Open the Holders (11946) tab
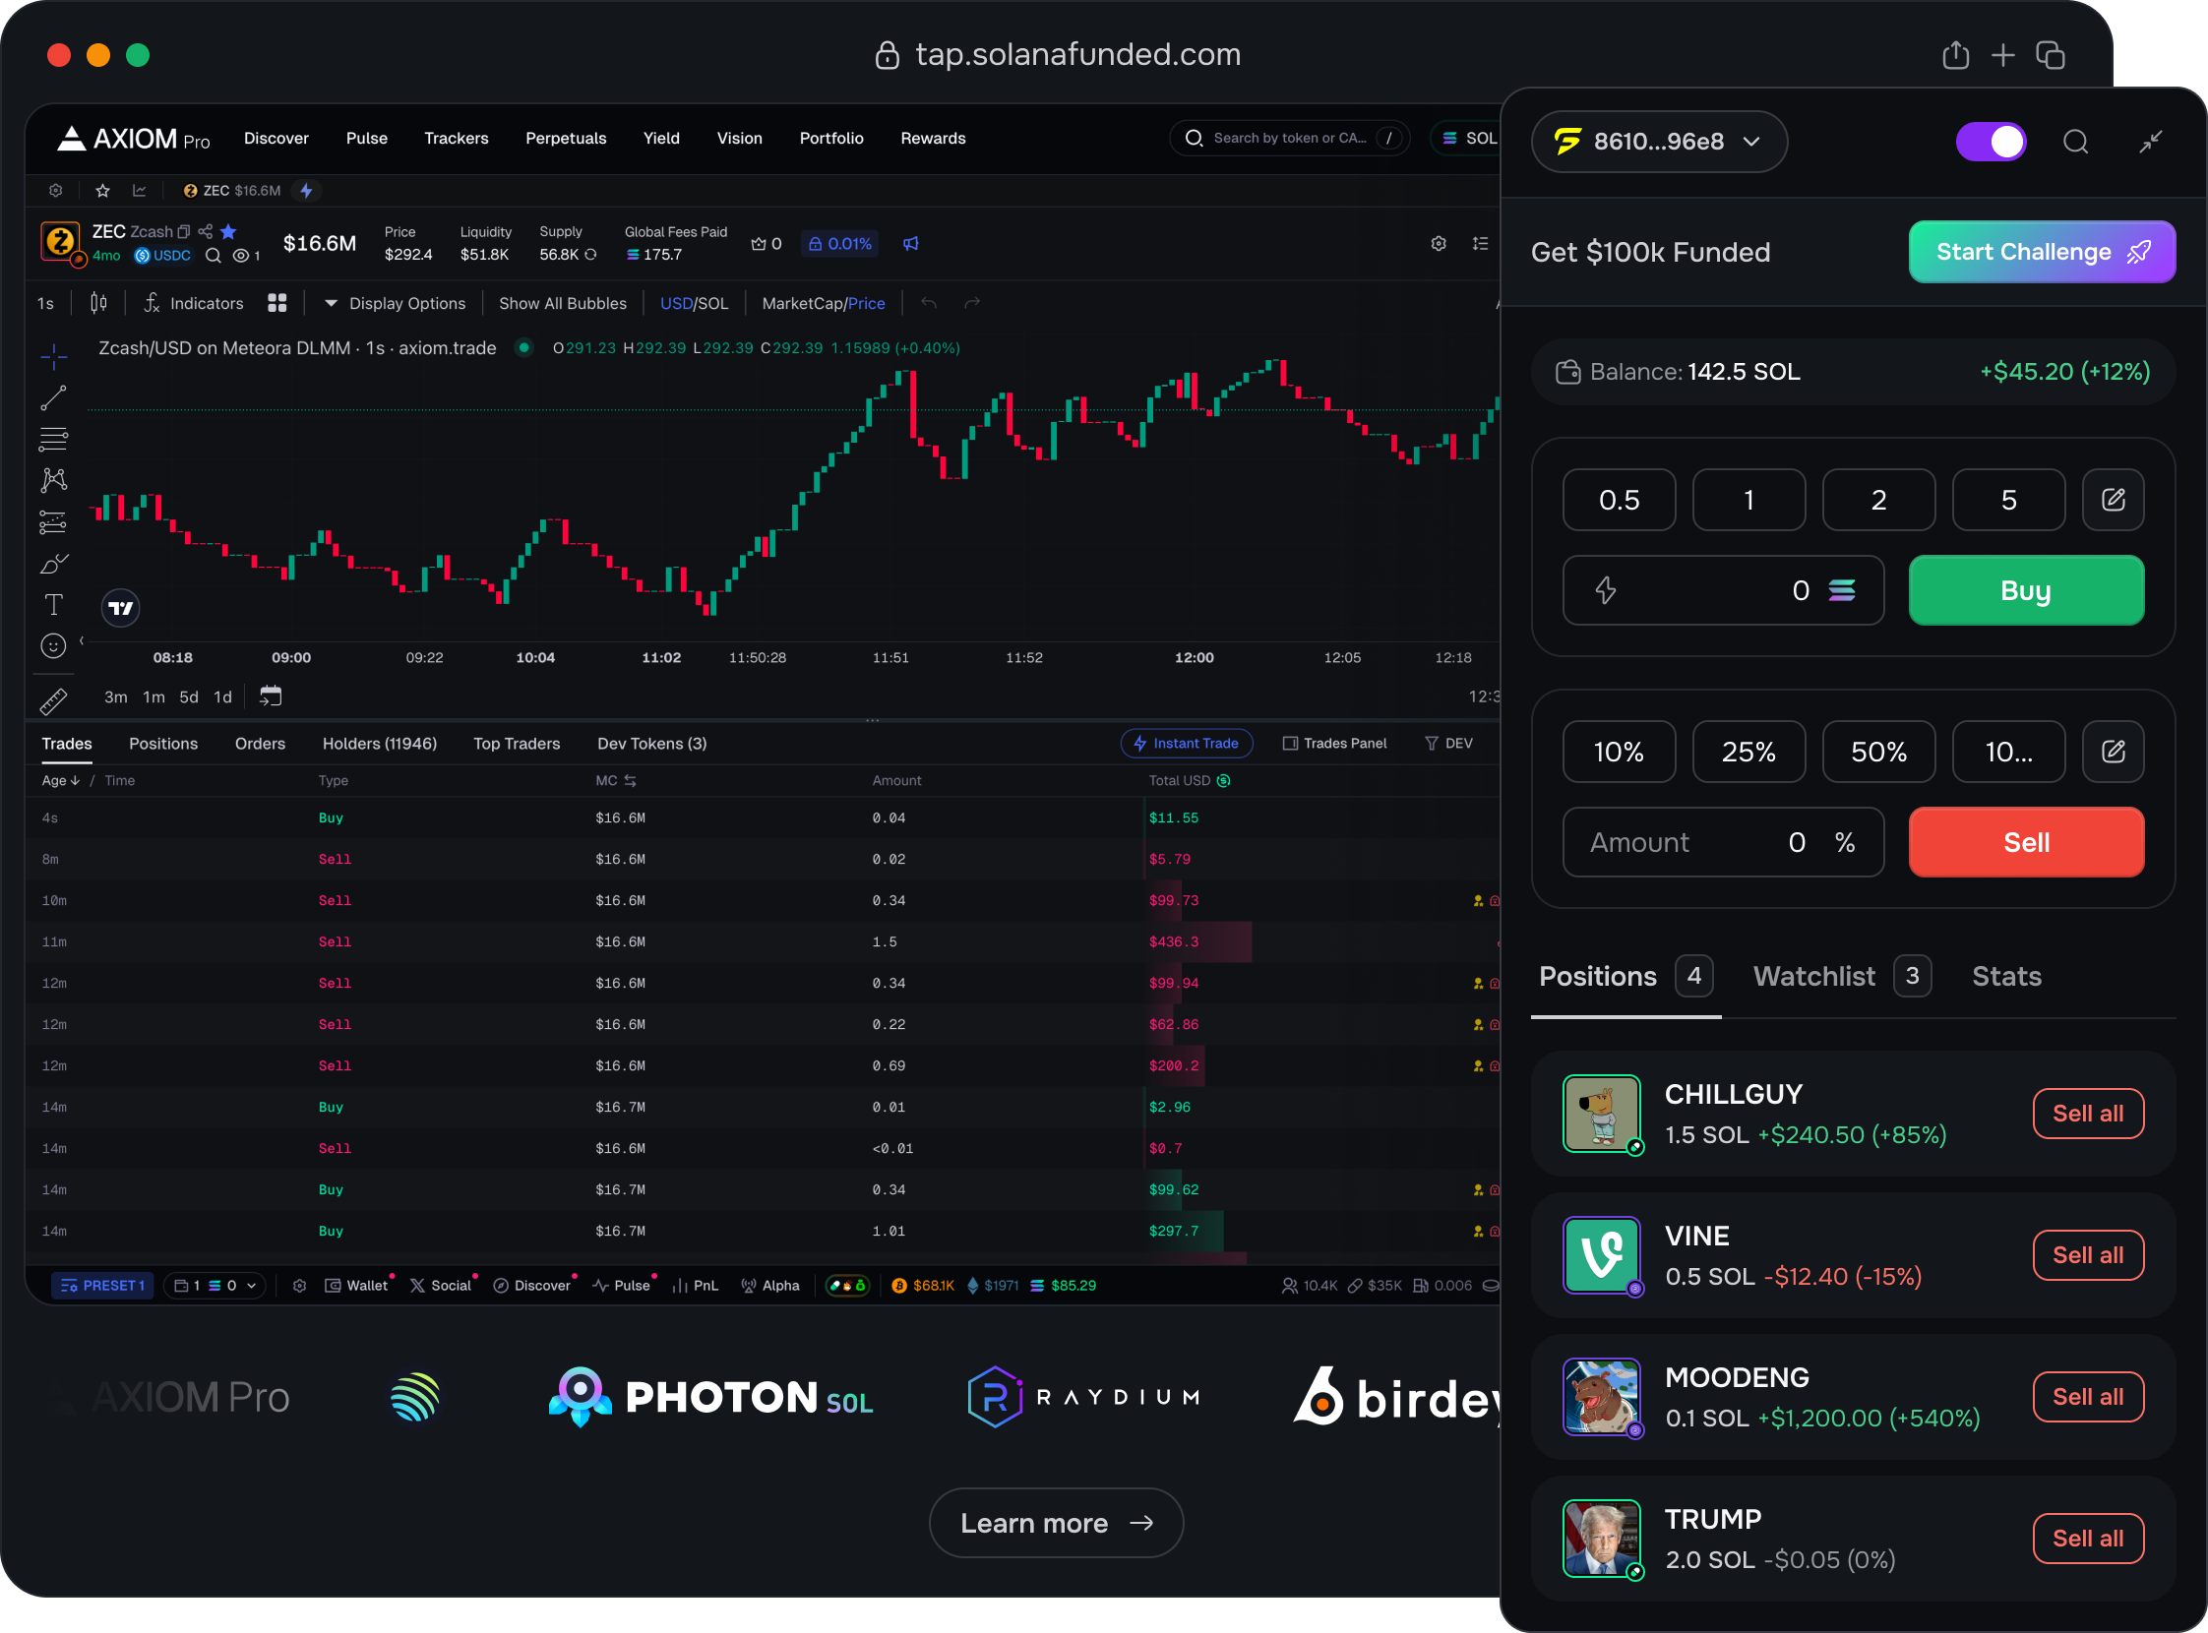This screenshot has height=1633, width=2208. (x=379, y=744)
